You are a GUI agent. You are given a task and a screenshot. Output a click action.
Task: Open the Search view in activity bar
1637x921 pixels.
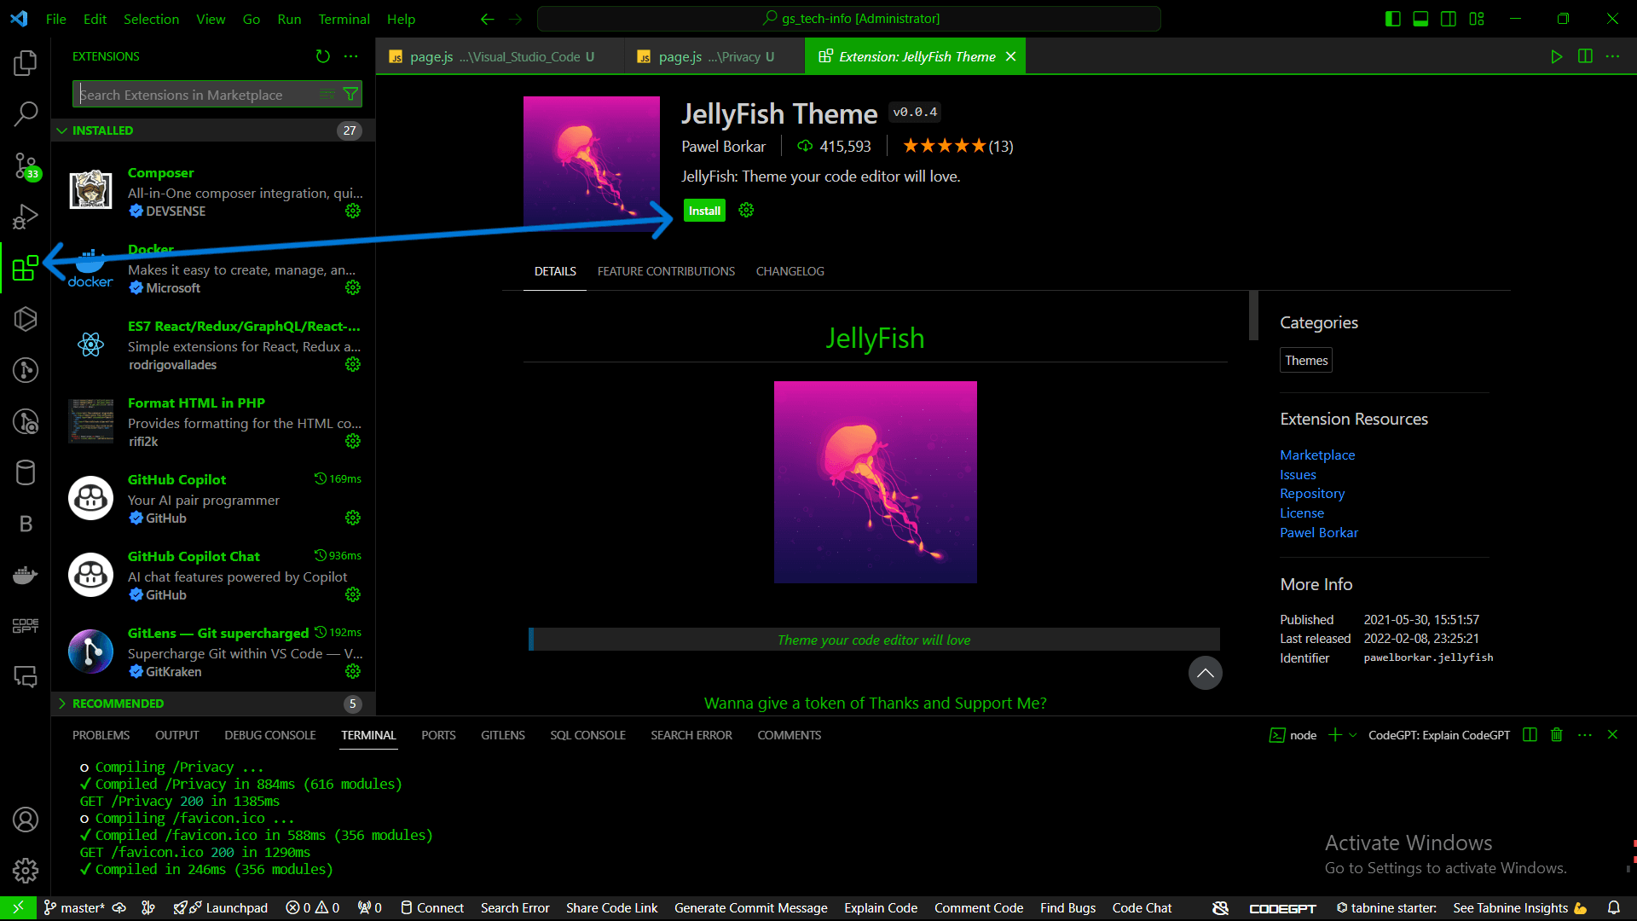point(26,113)
